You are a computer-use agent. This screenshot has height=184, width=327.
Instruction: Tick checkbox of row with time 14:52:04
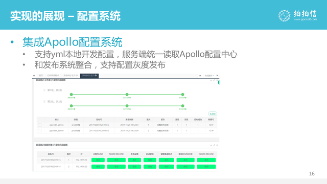click(x=40, y=125)
